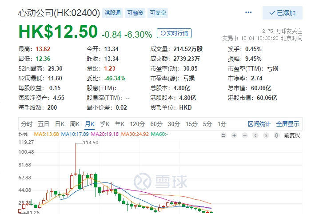Click the 委比 value -46.34%
Image resolution: width=311 pixels, height=214 pixels.
coord(115,78)
